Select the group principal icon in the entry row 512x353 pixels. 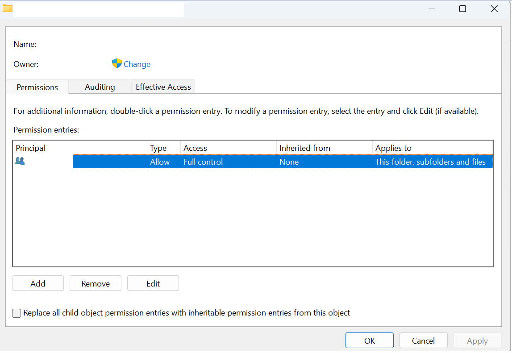[20, 161]
